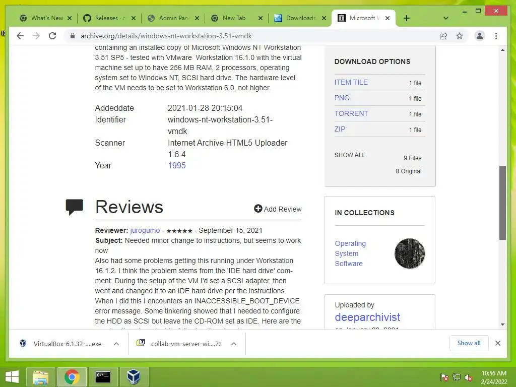Close the Releases GitHub tab
Screen dimensions: 516x387
[x=133, y=18]
